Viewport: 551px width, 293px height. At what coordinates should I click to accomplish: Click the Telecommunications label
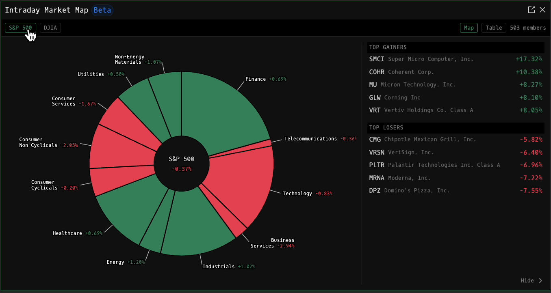pyautogui.click(x=320, y=139)
